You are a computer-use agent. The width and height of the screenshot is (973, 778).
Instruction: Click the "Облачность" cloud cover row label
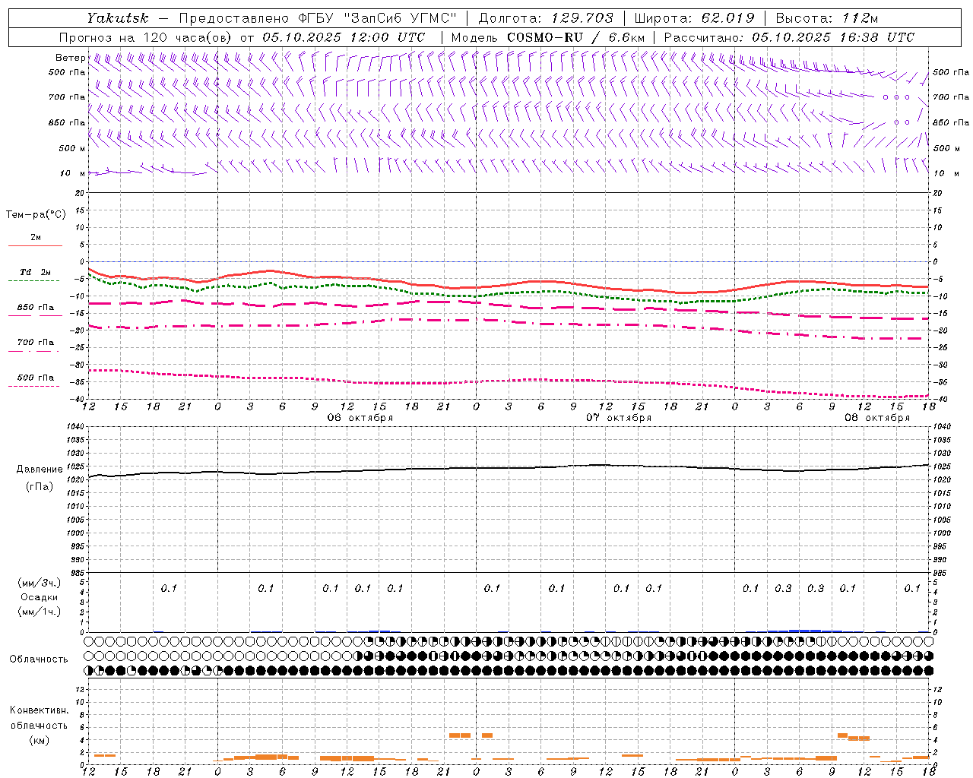(x=39, y=659)
